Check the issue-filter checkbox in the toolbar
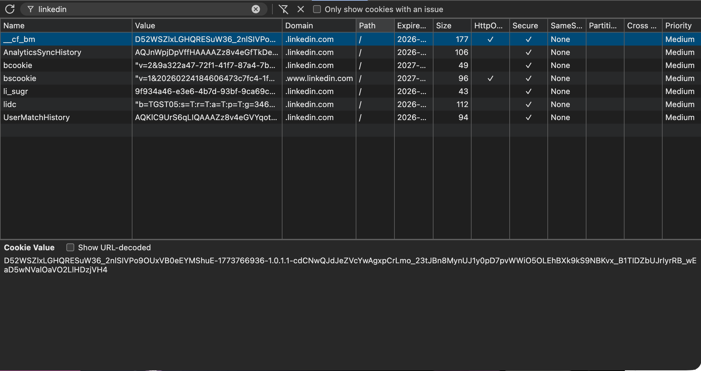The width and height of the screenshot is (701, 371). click(x=316, y=9)
